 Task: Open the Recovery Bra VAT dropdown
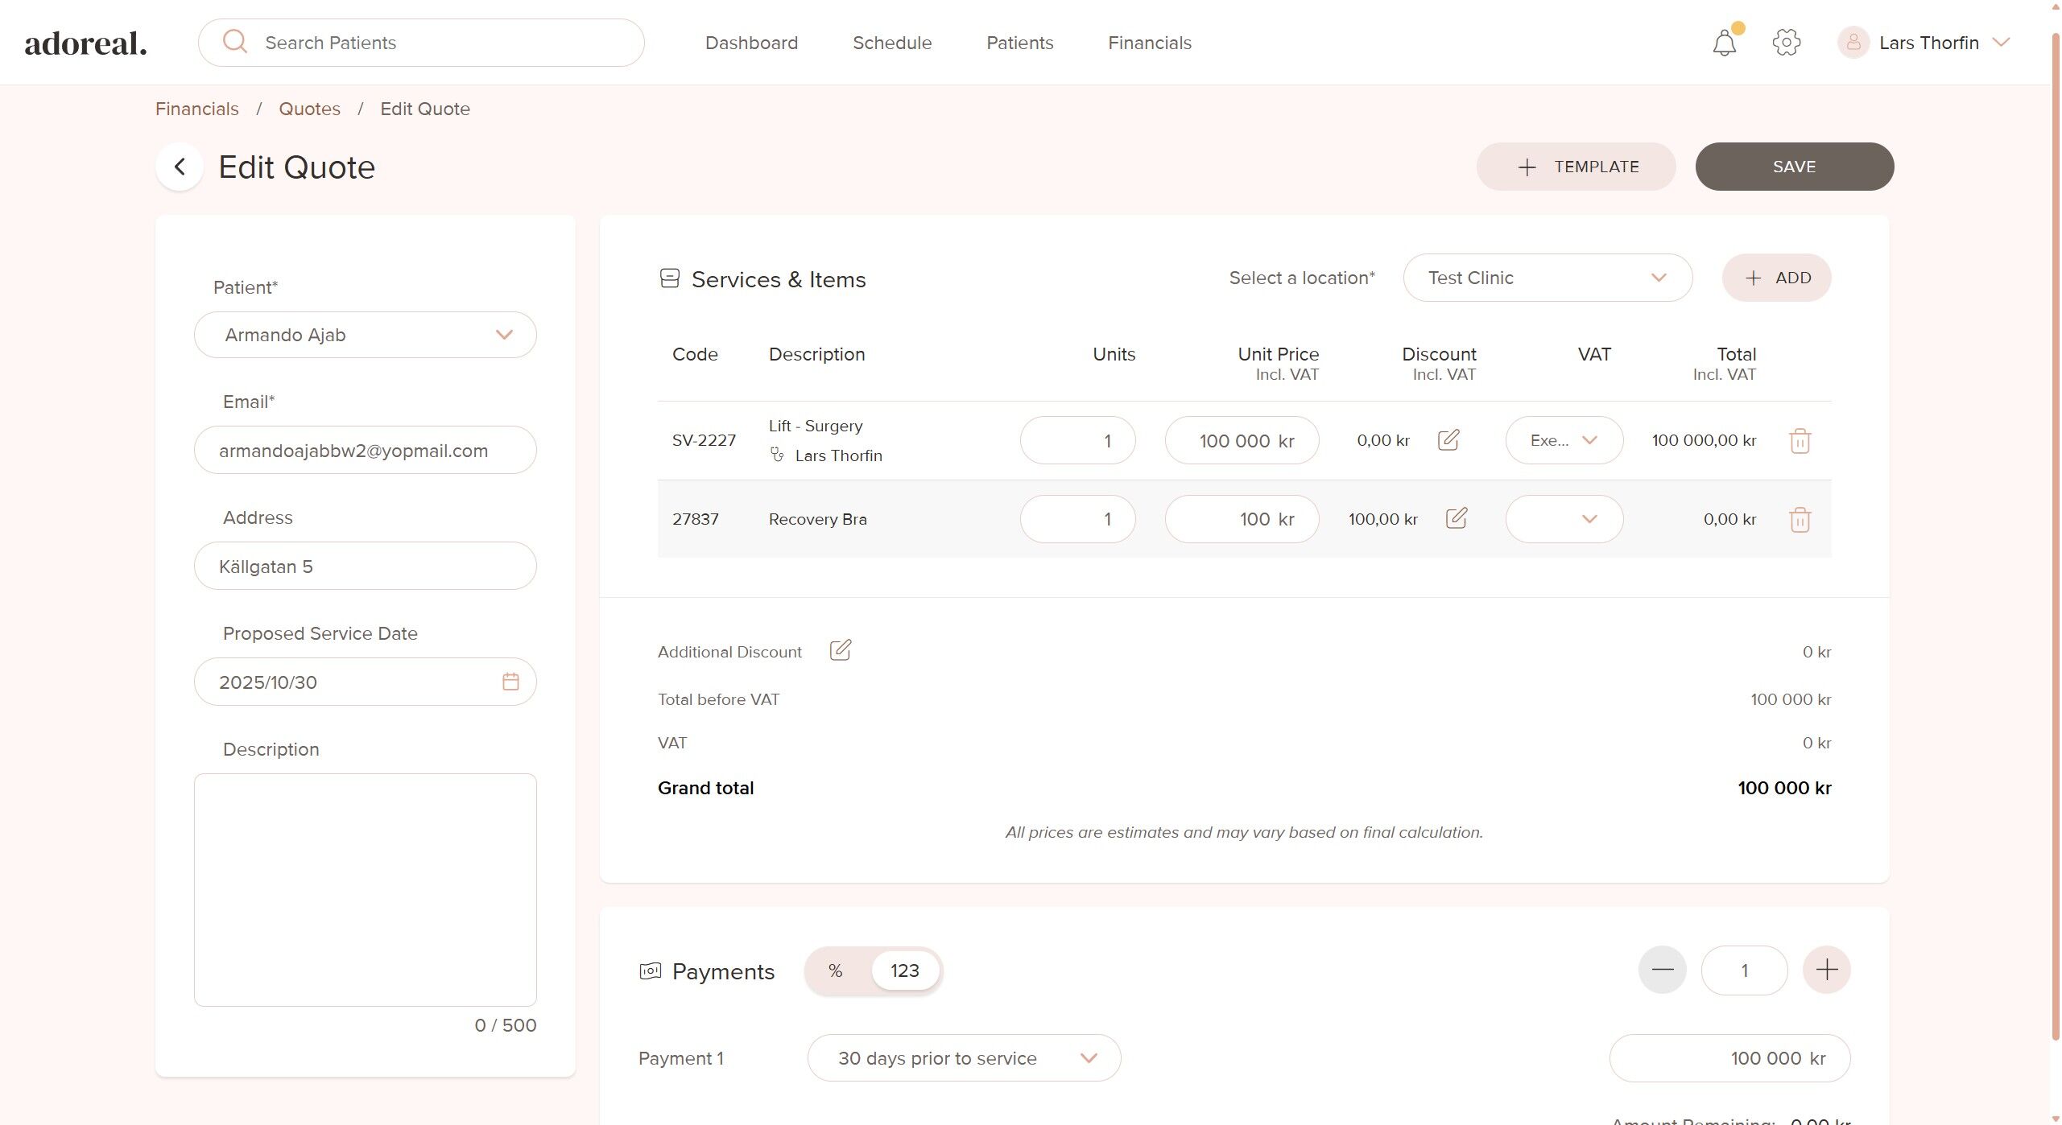pyautogui.click(x=1564, y=519)
